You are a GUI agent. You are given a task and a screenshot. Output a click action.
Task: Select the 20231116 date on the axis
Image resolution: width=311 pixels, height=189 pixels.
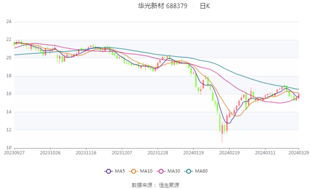pos(86,152)
